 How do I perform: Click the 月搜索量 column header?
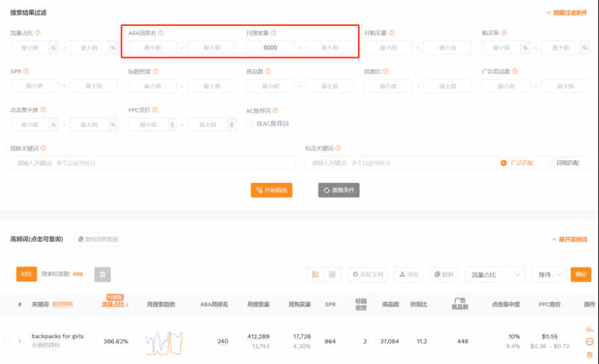pyautogui.click(x=258, y=304)
